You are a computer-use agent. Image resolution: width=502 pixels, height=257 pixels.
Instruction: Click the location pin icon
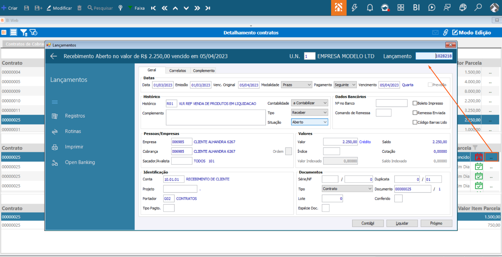[120, 8]
